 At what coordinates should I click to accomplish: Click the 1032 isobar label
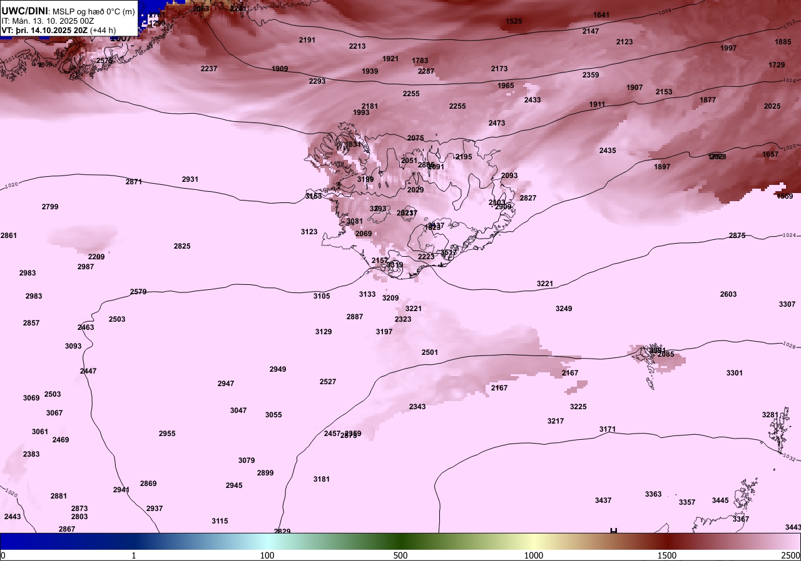pyautogui.click(x=788, y=458)
